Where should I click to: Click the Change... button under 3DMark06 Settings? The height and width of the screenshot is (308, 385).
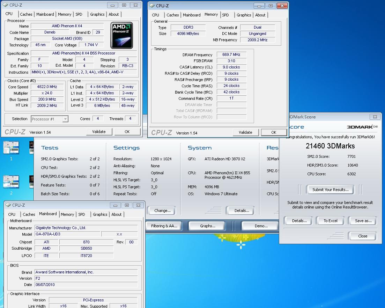click(x=162, y=211)
